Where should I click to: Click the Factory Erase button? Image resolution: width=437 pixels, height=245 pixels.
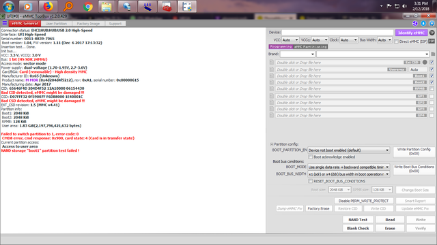[x=319, y=209]
